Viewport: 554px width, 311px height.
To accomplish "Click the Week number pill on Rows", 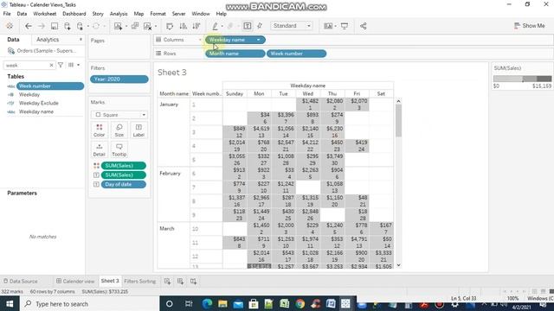I will 296,54.
